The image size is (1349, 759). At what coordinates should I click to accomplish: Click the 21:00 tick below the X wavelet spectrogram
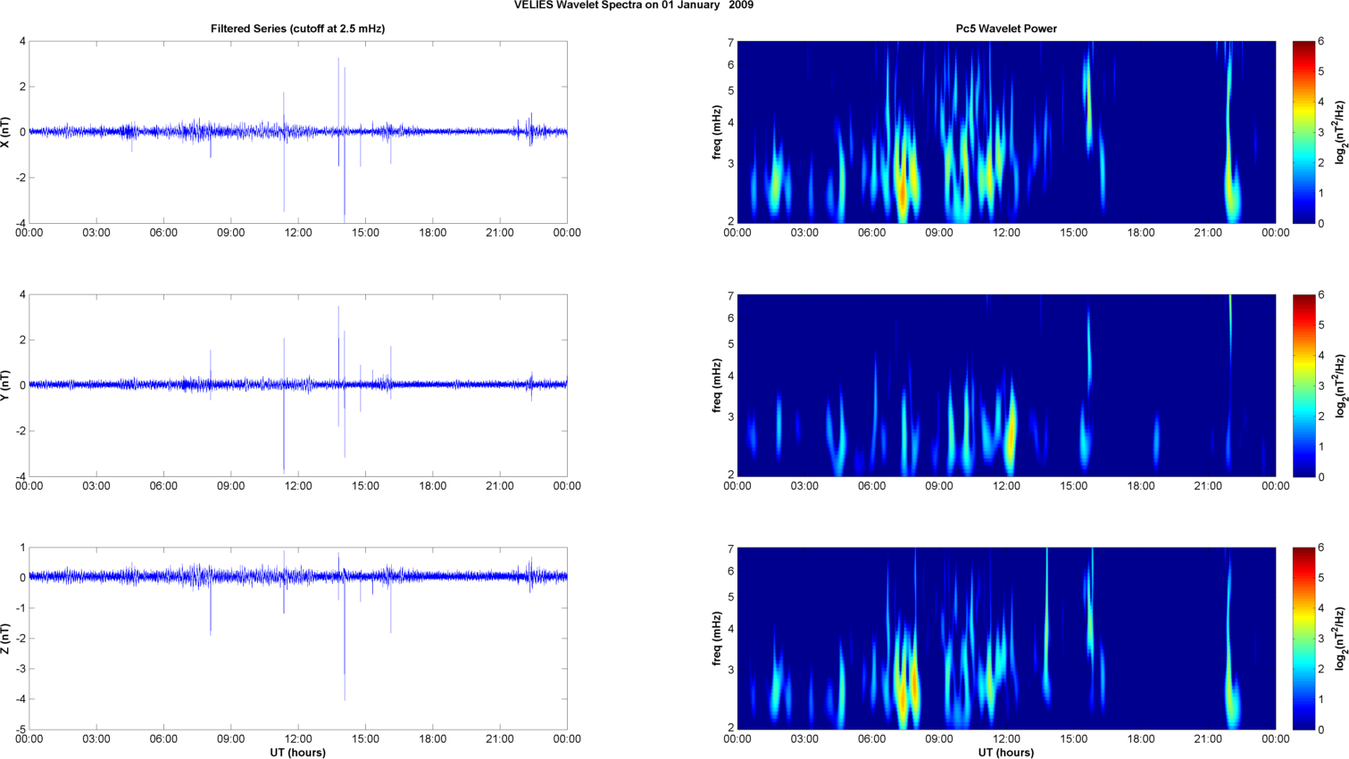point(1208,233)
